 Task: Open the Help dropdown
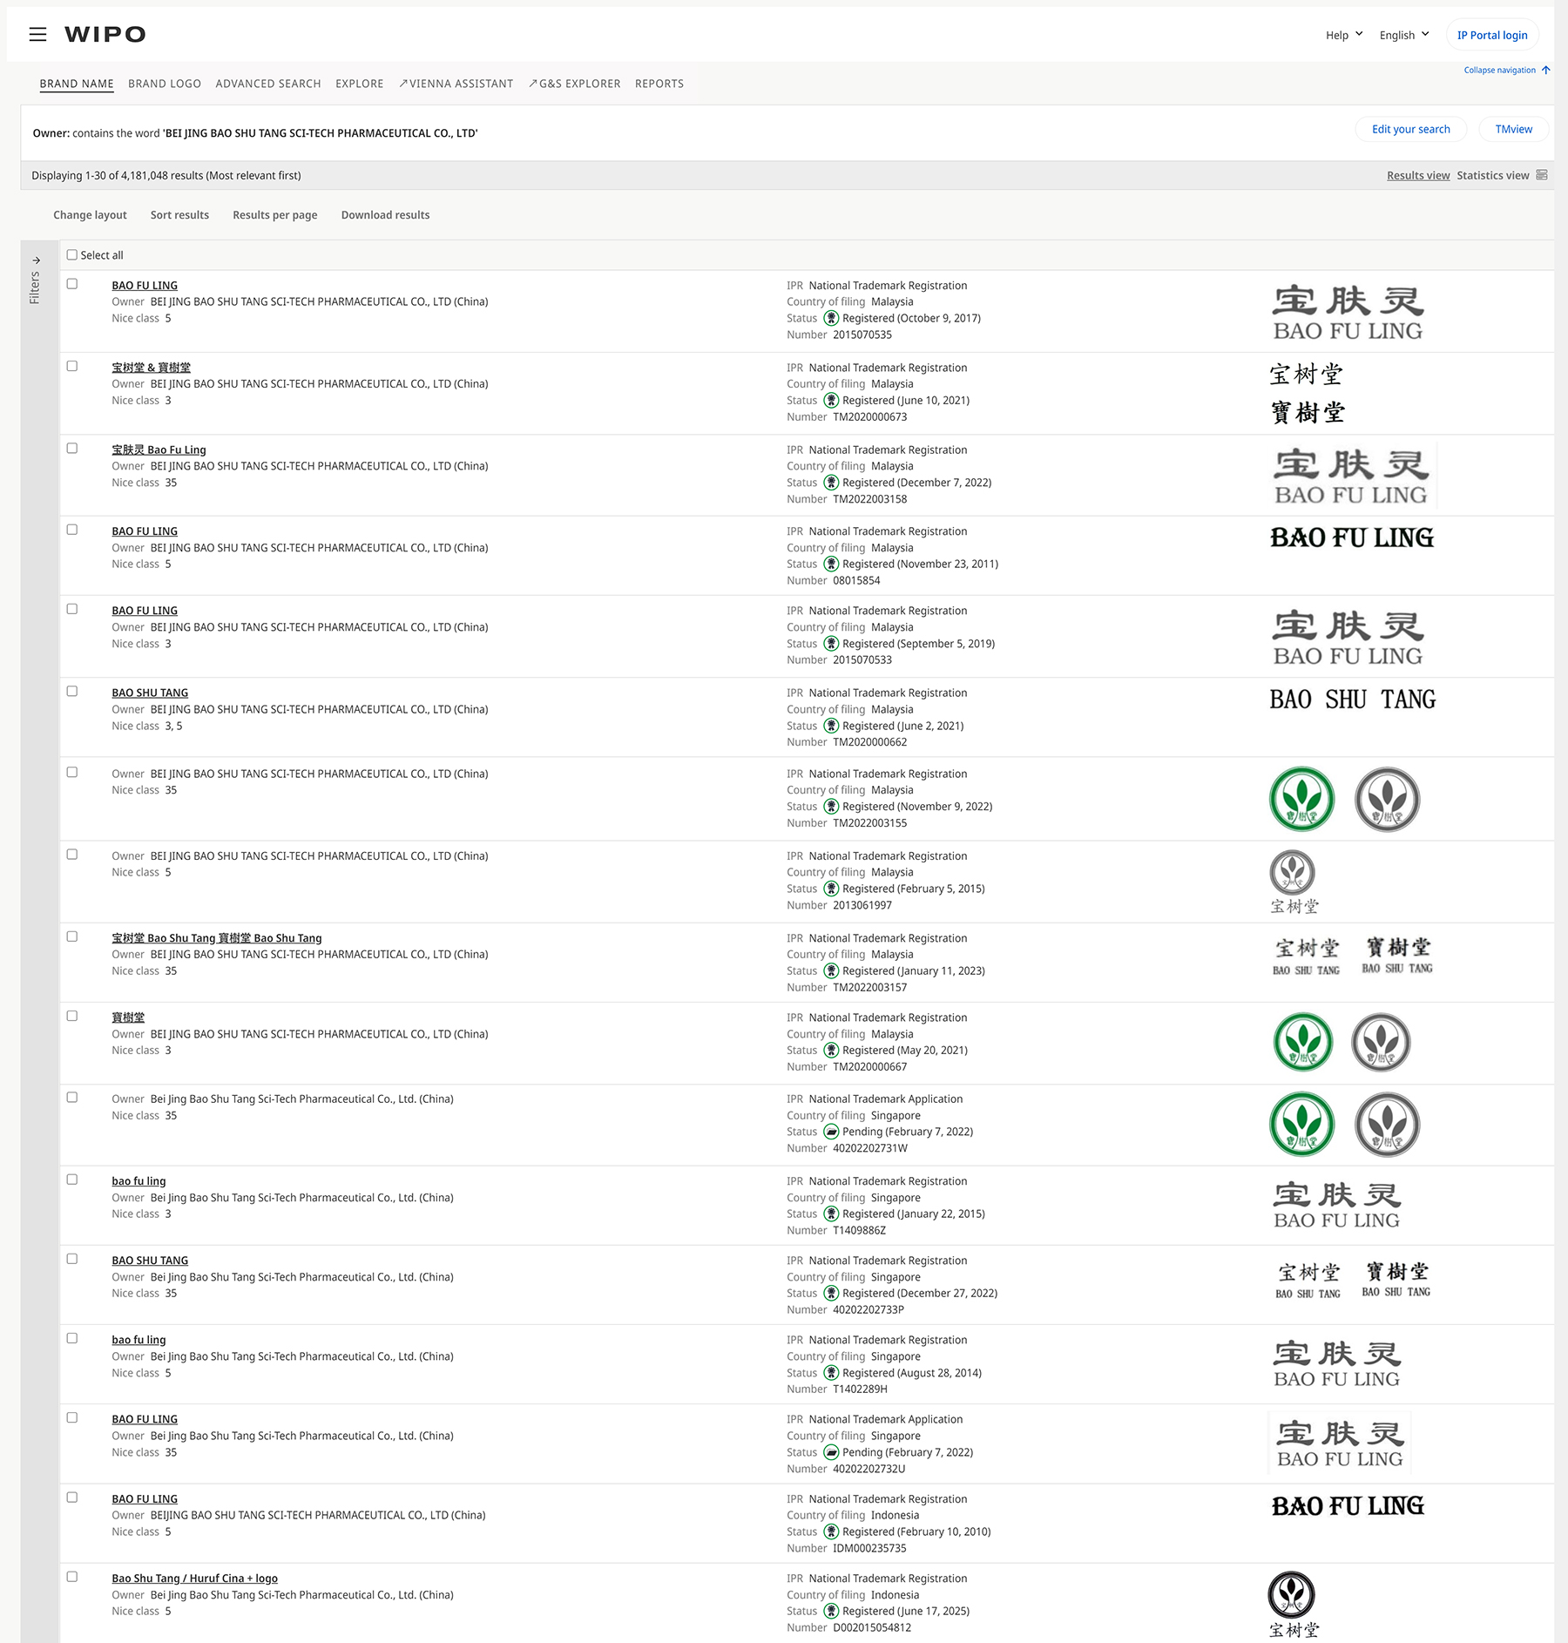[x=1343, y=35]
